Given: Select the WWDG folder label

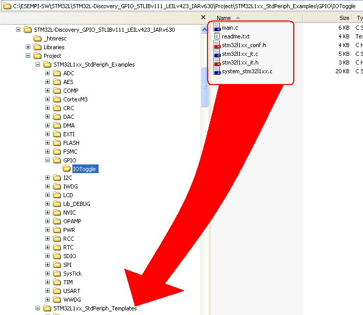Looking at the screenshot, I should tap(72, 300).
